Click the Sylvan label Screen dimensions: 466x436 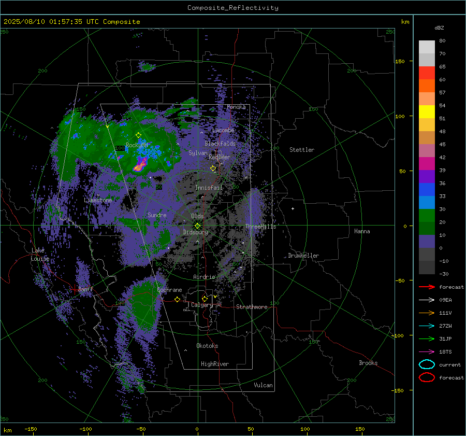(198, 153)
